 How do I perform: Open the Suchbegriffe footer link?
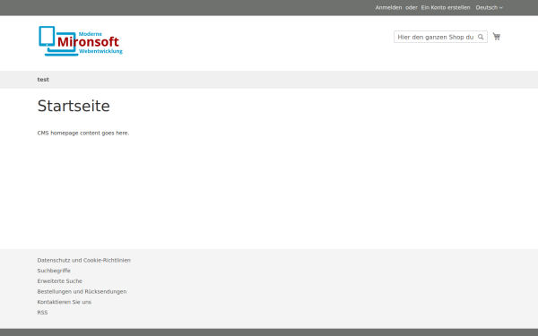54,271
